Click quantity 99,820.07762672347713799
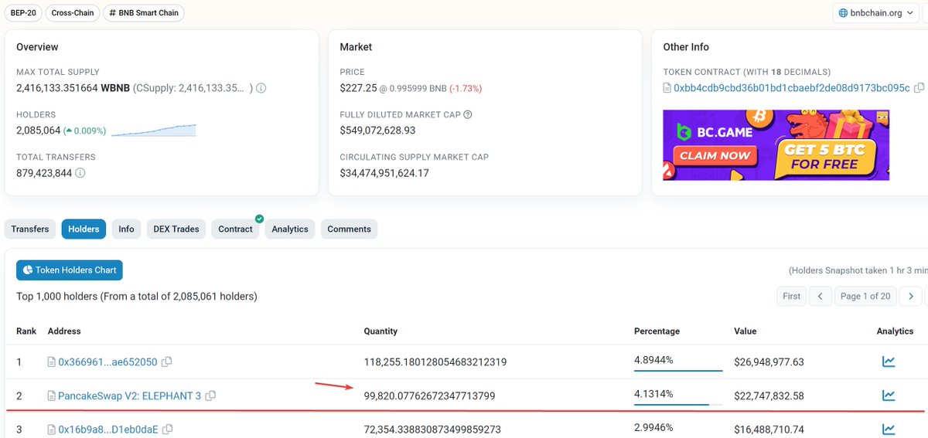The image size is (928, 438). coord(430,396)
